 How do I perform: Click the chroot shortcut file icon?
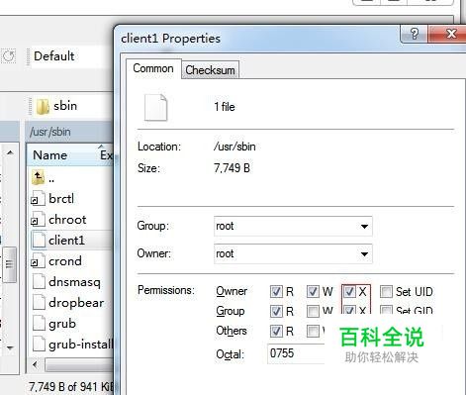point(38,220)
